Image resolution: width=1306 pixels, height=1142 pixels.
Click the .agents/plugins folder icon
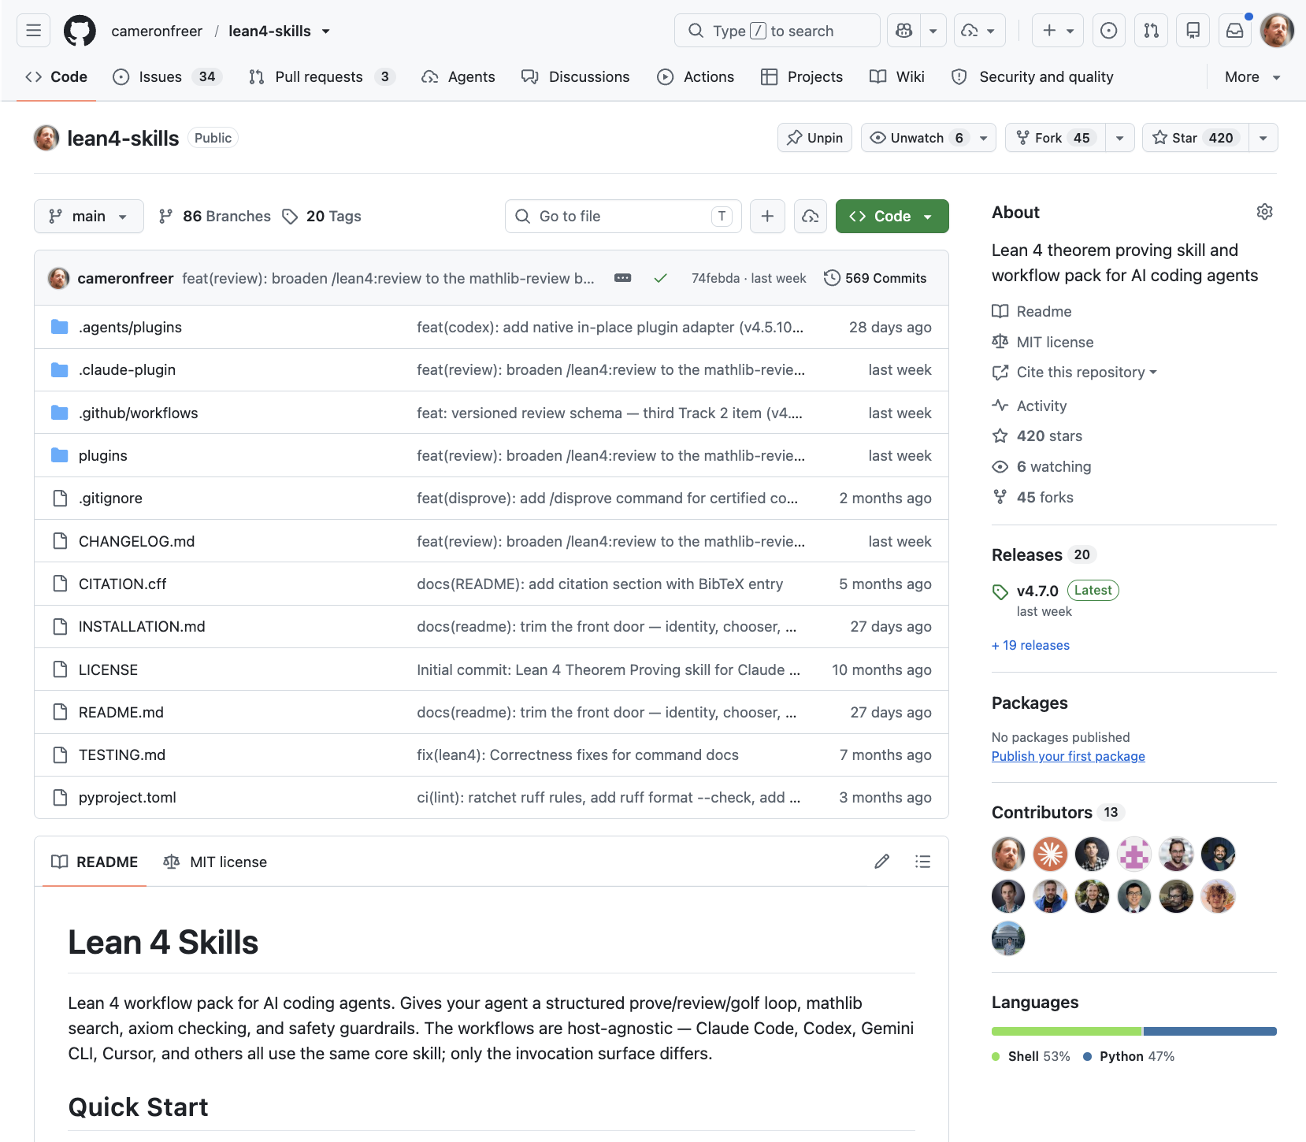(59, 327)
